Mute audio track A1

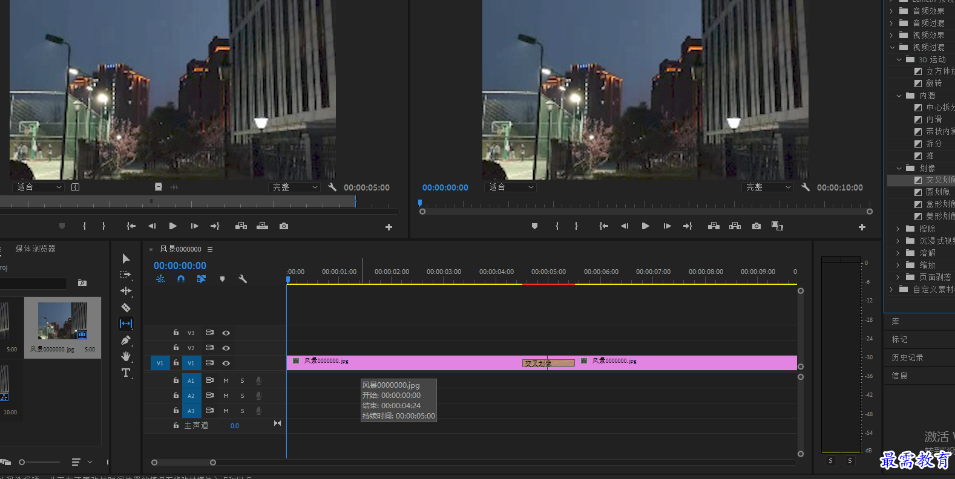click(226, 380)
